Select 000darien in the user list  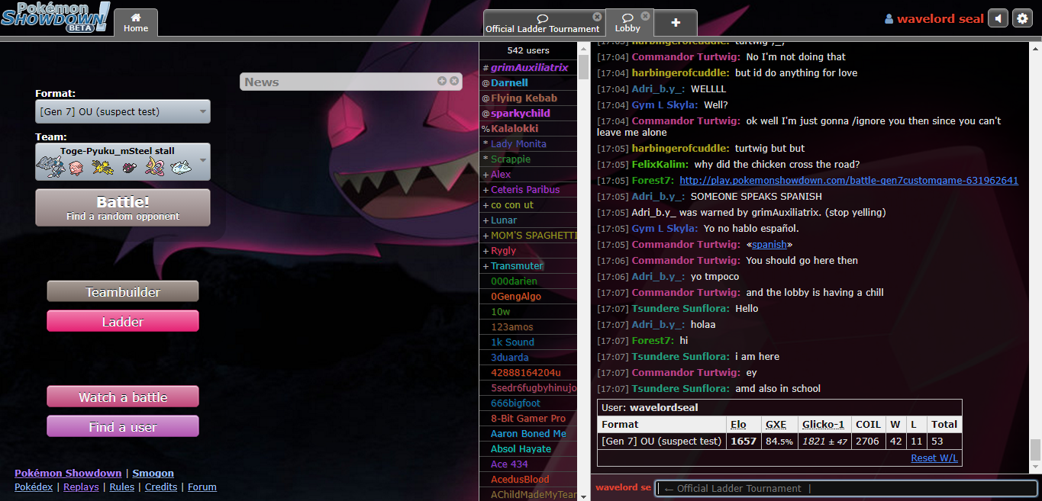point(528,281)
